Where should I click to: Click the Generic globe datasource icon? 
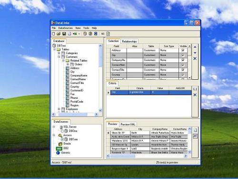[58, 153]
